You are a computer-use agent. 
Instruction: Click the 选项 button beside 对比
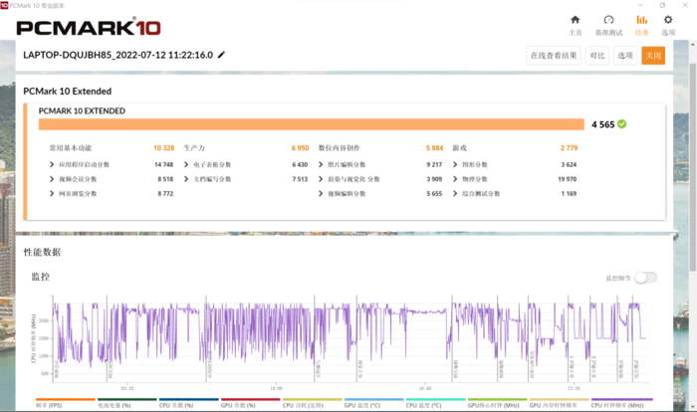point(625,56)
